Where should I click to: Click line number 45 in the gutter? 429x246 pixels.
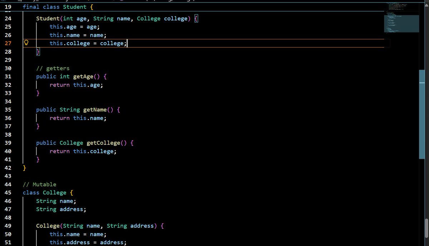[x=8, y=193]
